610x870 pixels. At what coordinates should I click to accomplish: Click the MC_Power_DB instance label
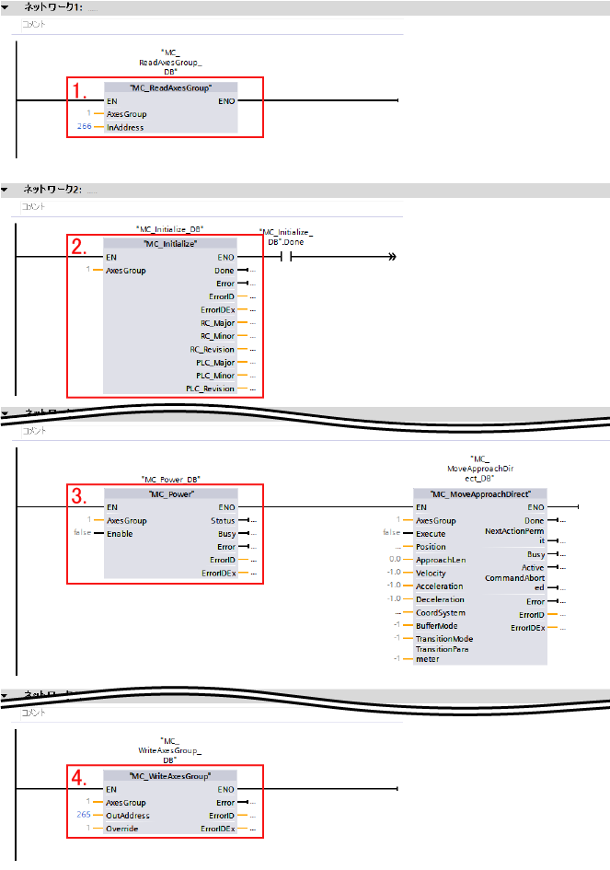(x=170, y=480)
